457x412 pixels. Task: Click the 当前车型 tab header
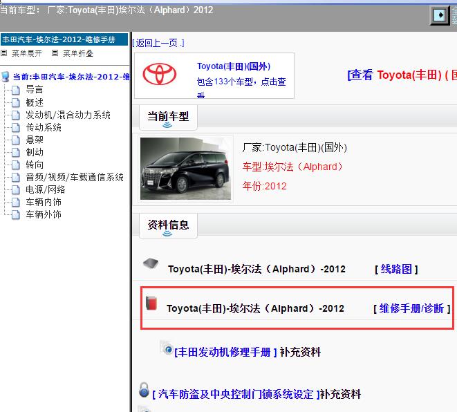point(168,118)
